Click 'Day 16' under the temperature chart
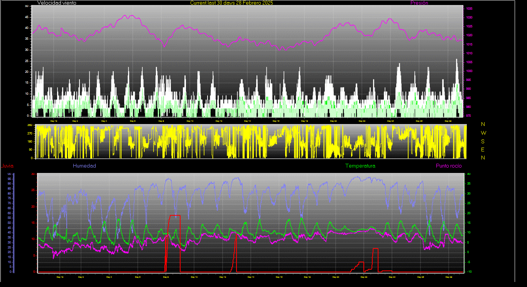527x287 pixels. pos(279,277)
